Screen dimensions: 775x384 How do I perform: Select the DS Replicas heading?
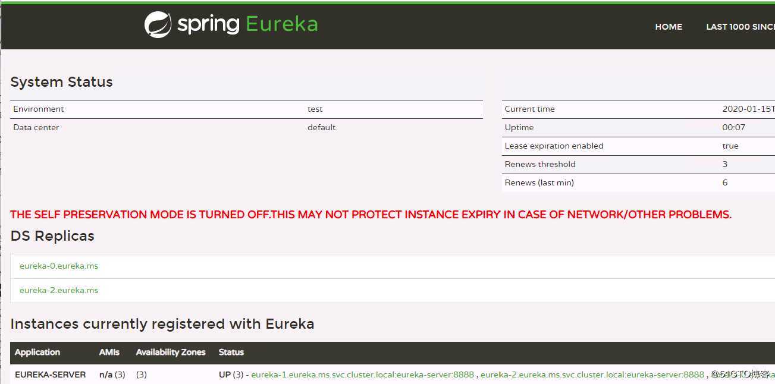click(52, 236)
